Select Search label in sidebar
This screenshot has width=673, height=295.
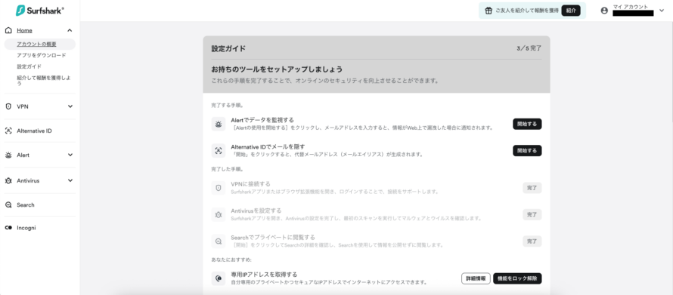click(x=25, y=205)
